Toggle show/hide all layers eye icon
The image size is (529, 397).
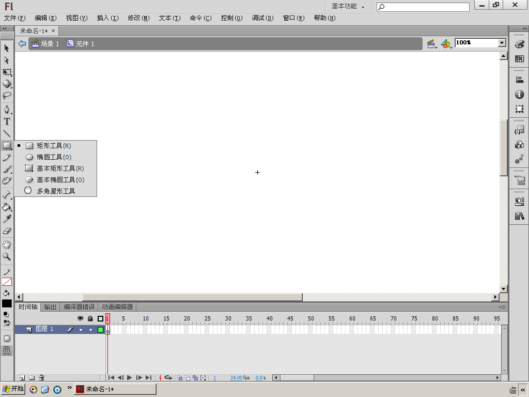click(80, 318)
